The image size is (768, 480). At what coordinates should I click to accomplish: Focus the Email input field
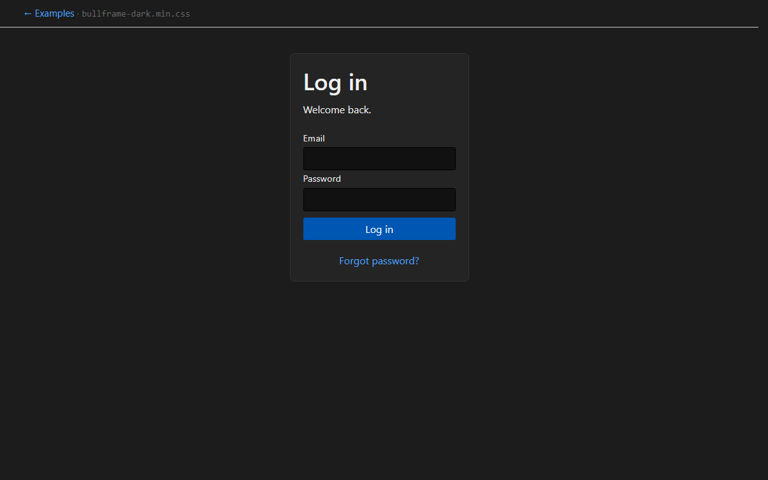tap(380, 159)
